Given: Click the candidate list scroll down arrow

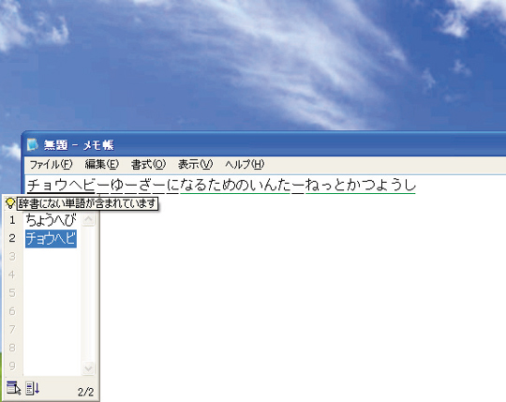Looking at the screenshot, I should point(88,368).
